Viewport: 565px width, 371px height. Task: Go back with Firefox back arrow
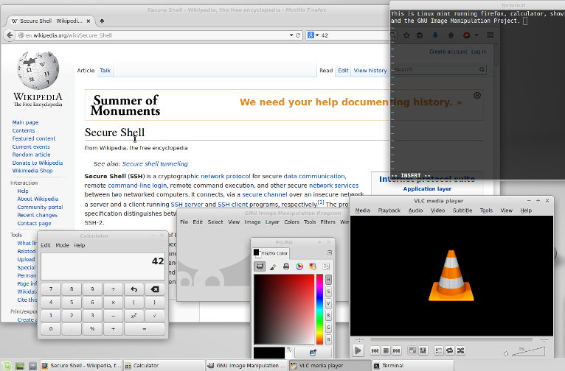coord(10,35)
